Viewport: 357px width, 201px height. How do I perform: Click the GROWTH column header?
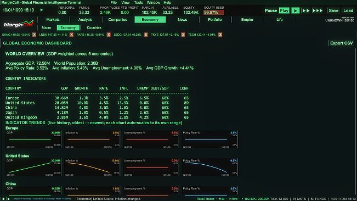coord(81,88)
